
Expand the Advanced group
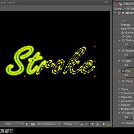point(119,101)
